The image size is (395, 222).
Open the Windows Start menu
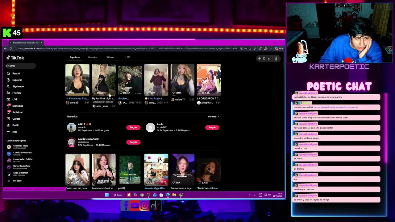tap(107, 195)
